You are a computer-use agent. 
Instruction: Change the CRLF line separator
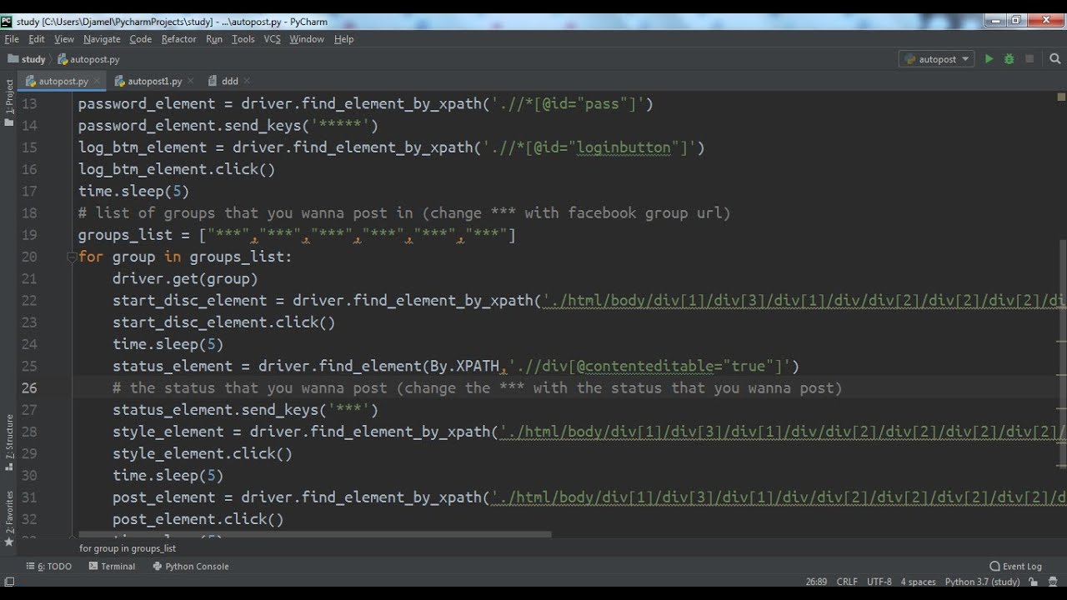pyautogui.click(x=847, y=582)
